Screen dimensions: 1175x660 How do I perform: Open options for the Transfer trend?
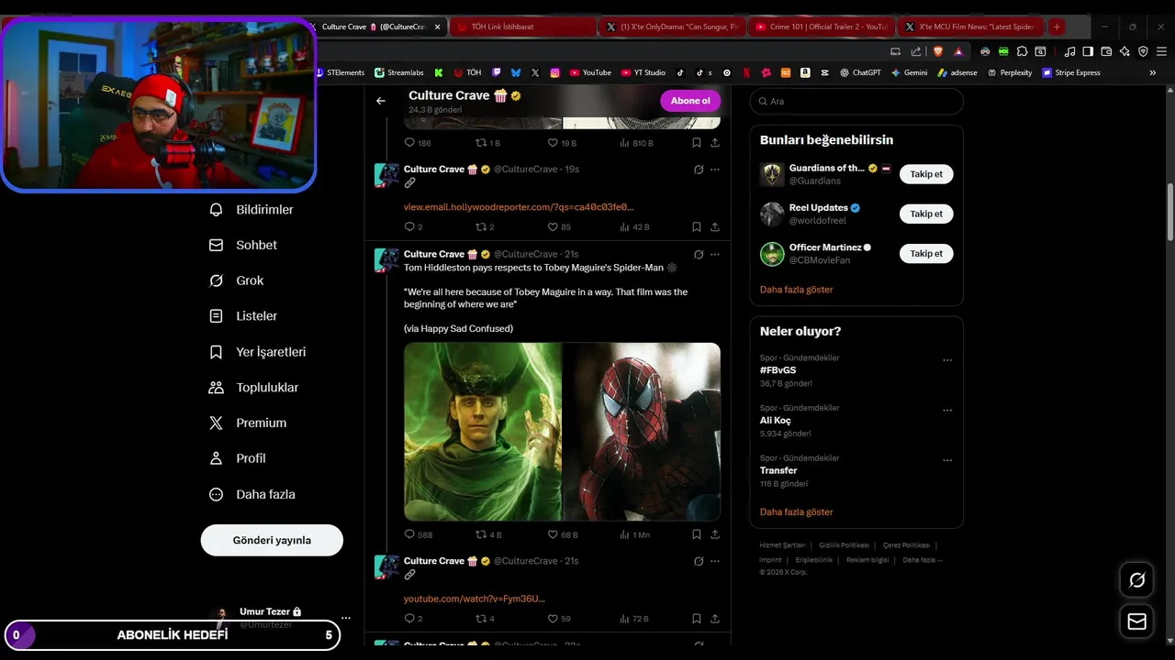click(947, 460)
